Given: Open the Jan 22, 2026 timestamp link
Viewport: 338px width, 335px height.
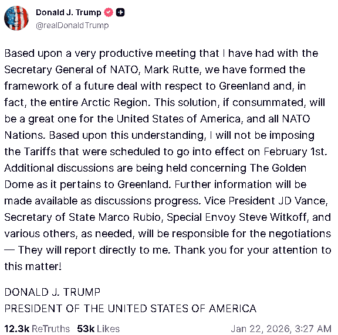Looking at the screenshot, I should point(281,329).
